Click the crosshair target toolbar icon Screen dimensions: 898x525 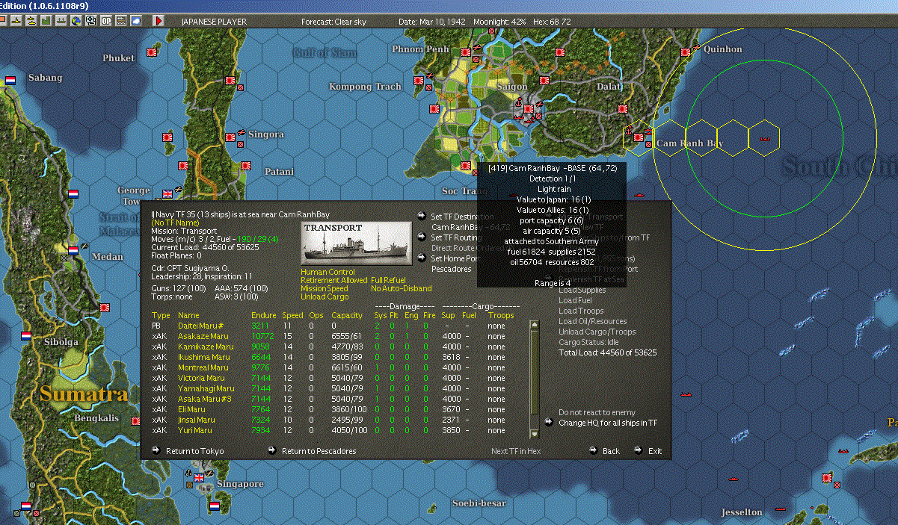pos(91,21)
